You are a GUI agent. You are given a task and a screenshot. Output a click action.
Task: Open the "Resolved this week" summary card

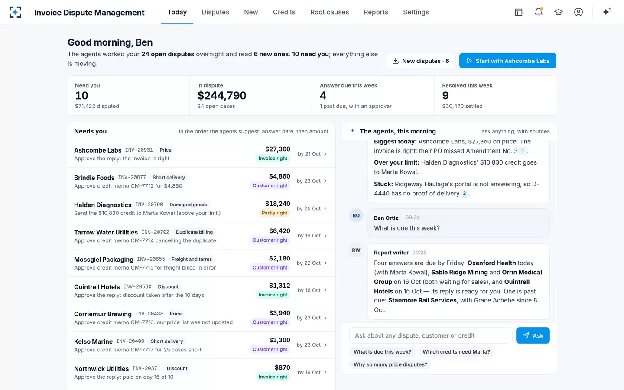(x=495, y=96)
